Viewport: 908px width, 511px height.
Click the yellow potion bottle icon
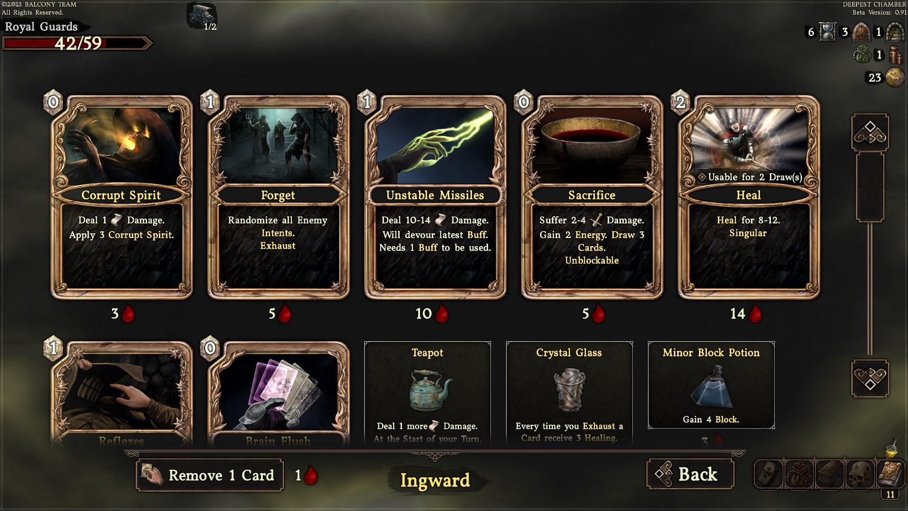[x=892, y=448]
